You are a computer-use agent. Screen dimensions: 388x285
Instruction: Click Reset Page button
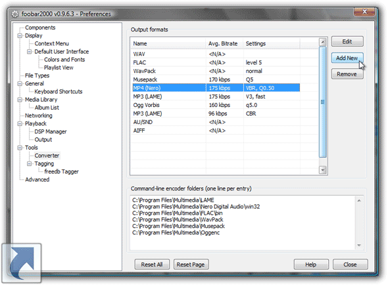[191, 265]
